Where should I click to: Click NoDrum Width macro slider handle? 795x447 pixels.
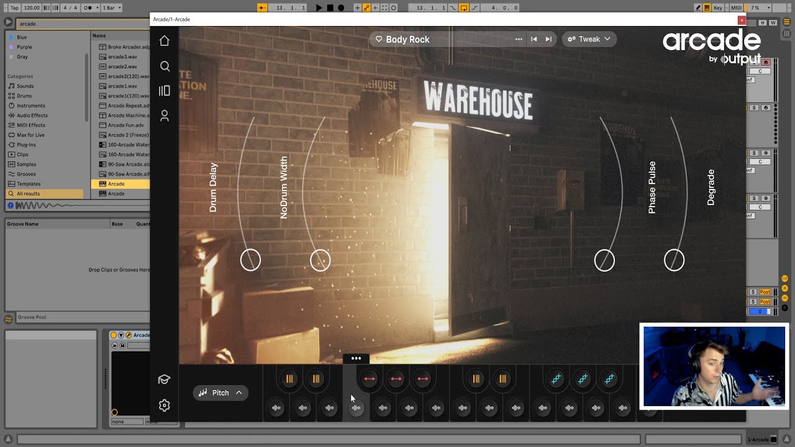point(320,260)
